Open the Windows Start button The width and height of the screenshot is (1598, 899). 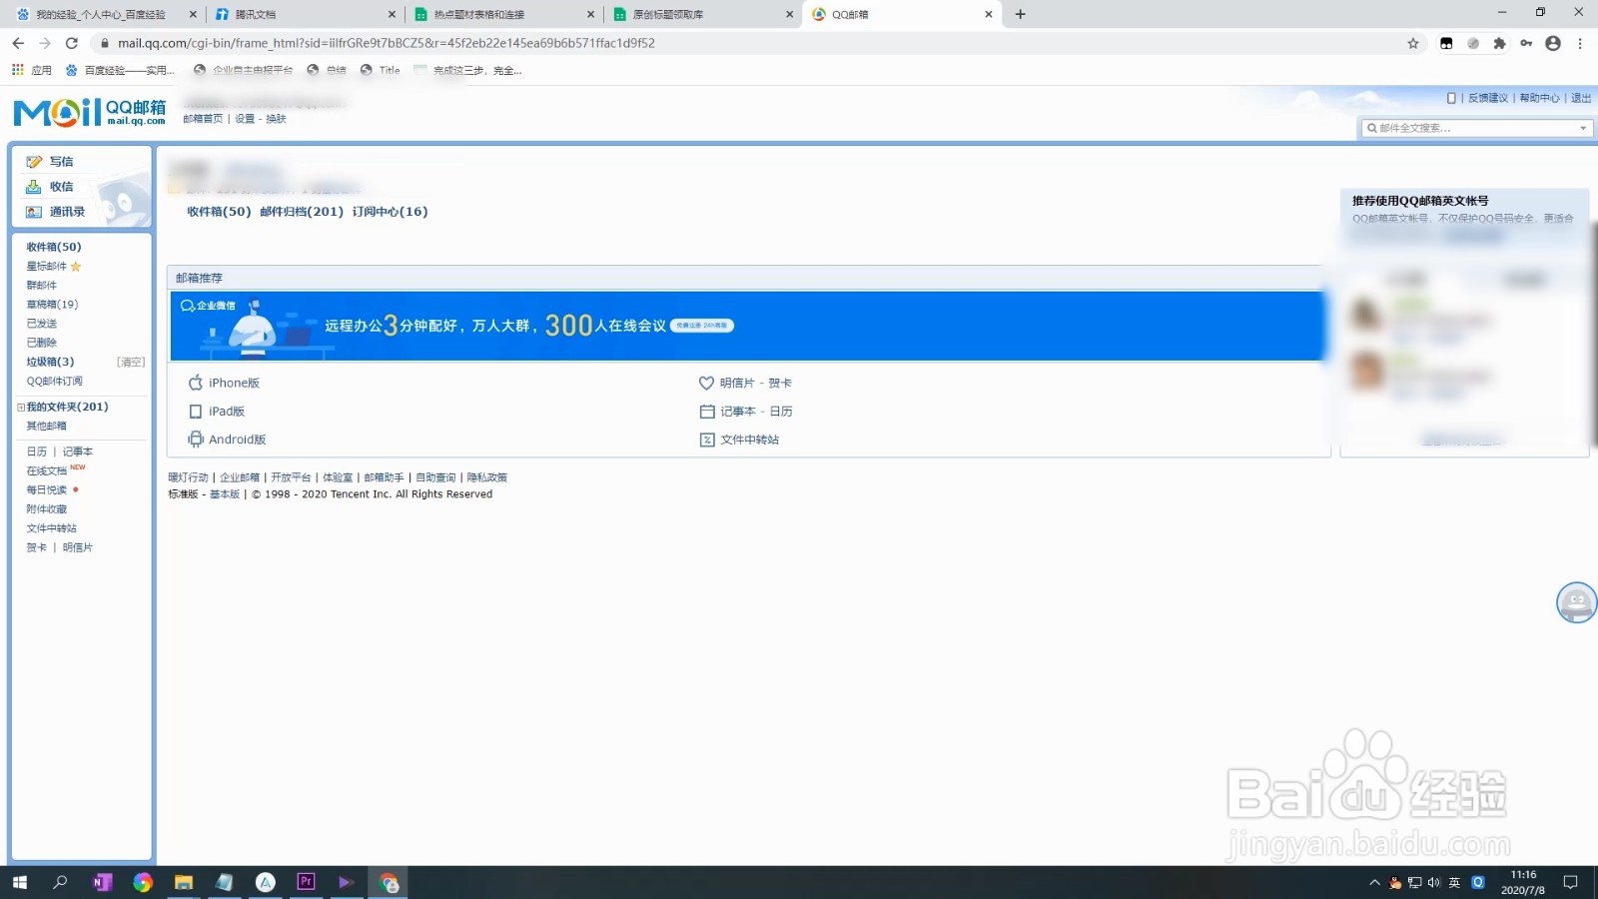pos(19,882)
